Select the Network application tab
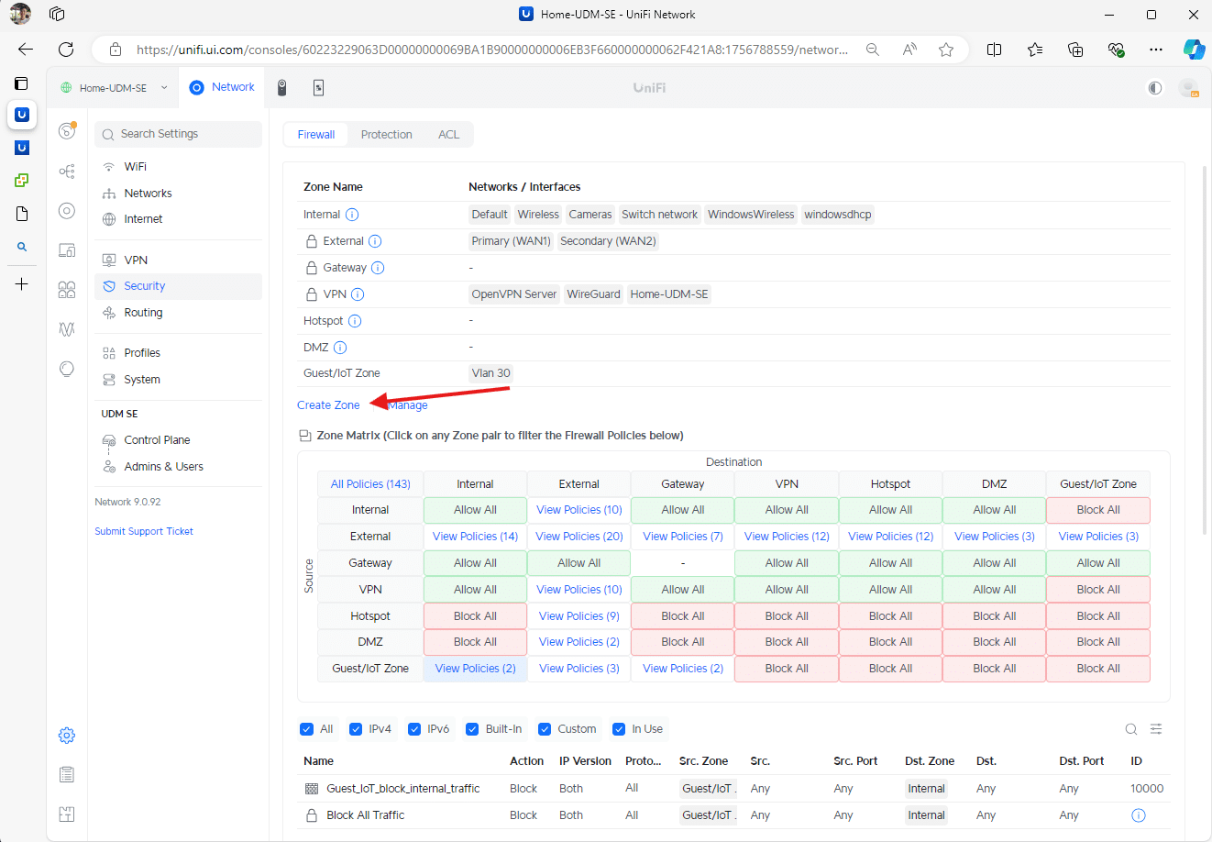 point(222,87)
